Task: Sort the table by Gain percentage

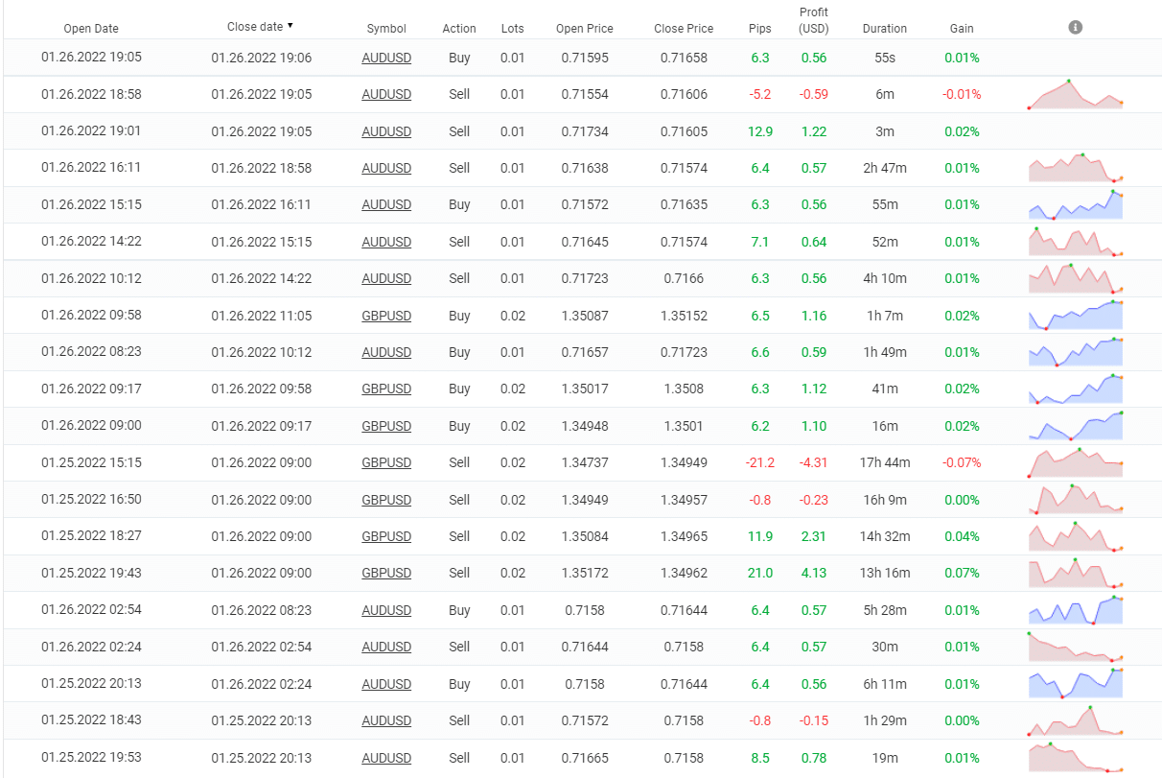Action: [x=961, y=28]
